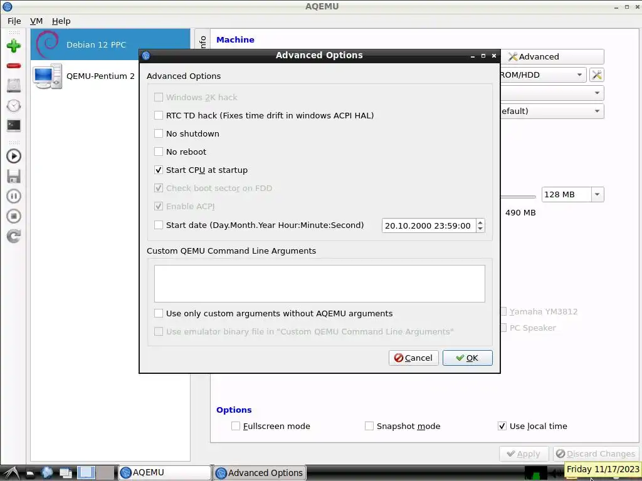Toggle PC Speaker checkbox in main window

(503, 328)
